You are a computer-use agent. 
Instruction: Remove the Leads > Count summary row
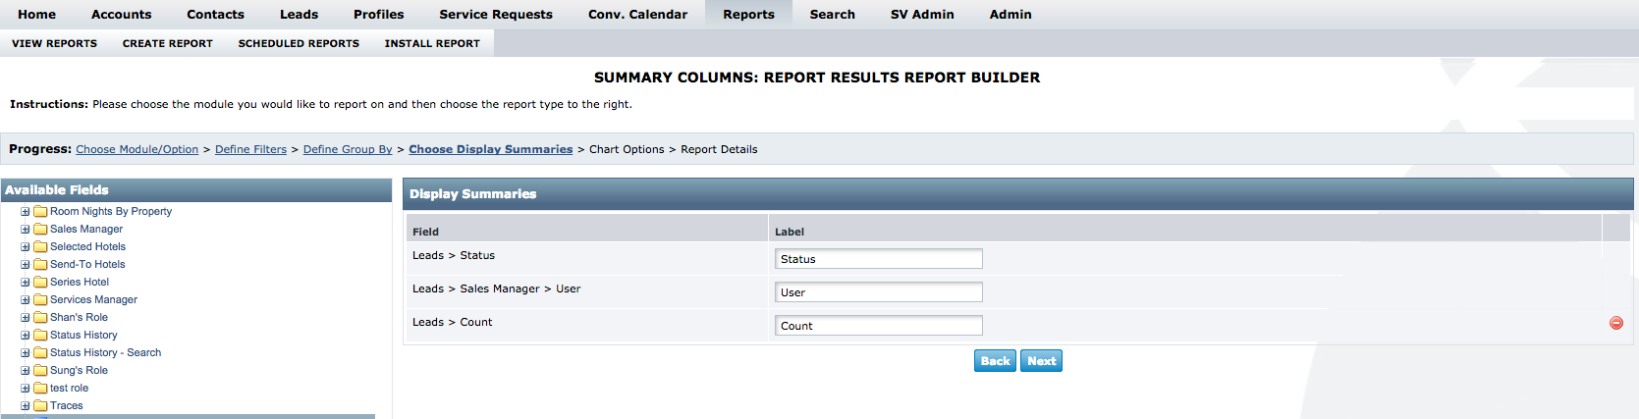pos(1615,323)
